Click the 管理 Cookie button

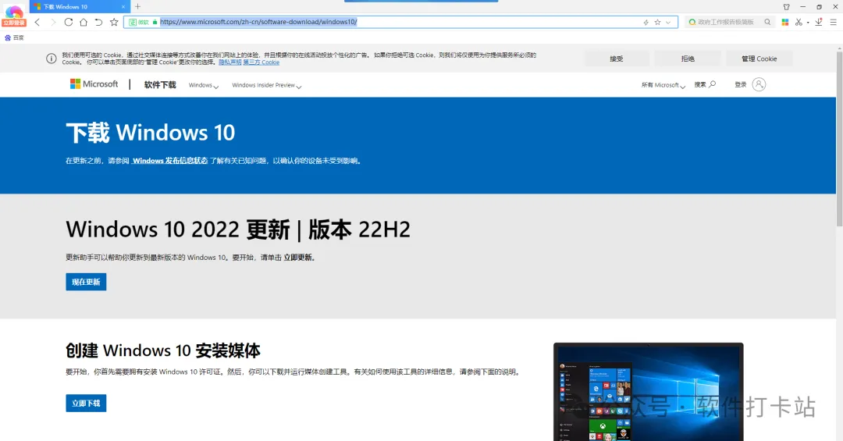coord(759,59)
